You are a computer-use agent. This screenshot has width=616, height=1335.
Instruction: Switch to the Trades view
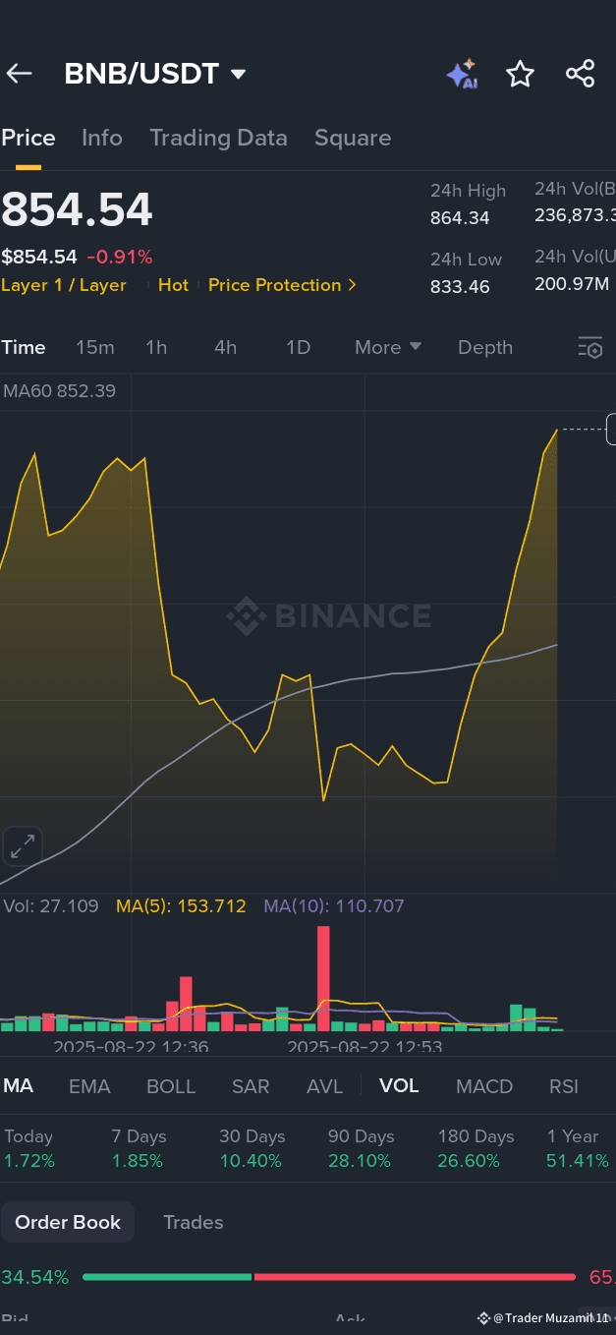coord(194,1222)
